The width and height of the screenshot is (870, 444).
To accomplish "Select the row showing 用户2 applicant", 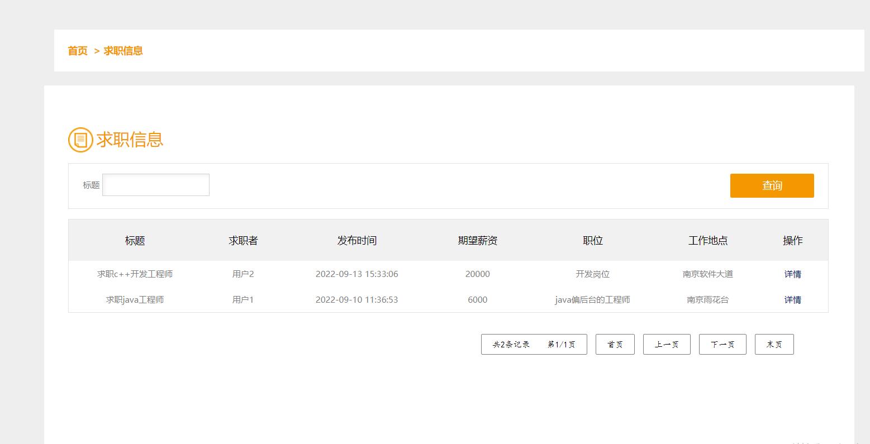I will 243,274.
